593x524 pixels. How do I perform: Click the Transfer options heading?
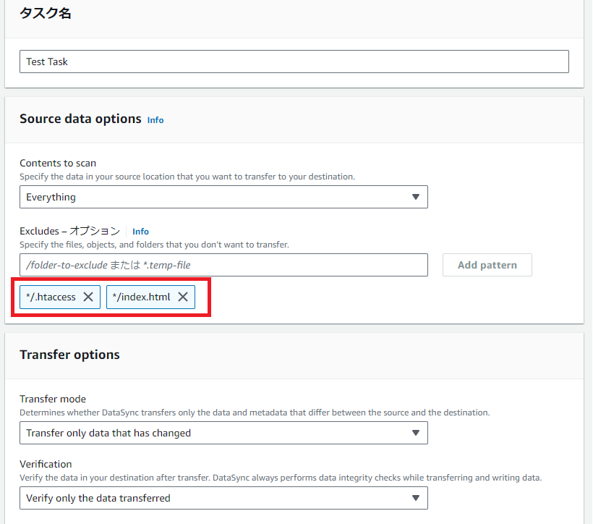click(x=69, y=355)
